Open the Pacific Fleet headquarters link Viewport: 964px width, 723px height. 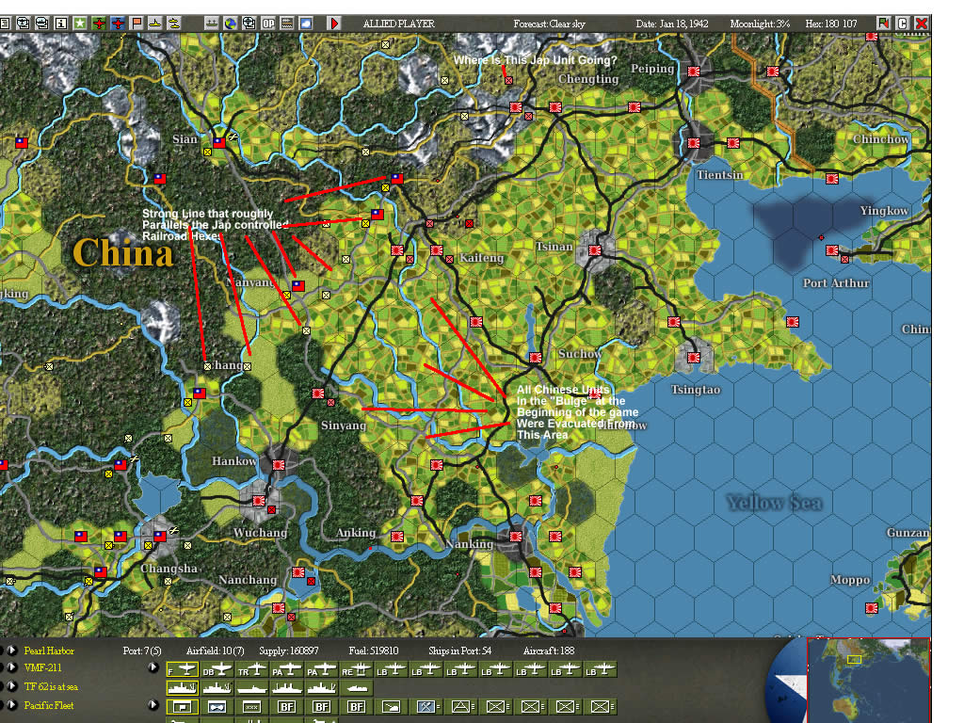click(x=49, y=705)
